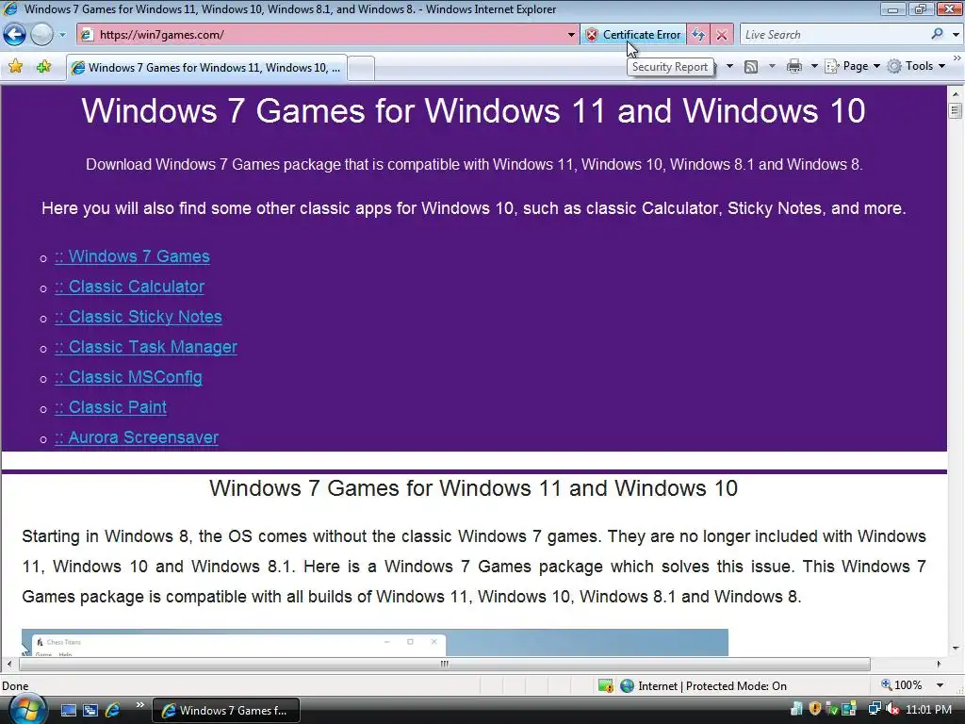The height and width of the screenshot is (724, 965).
Task: Open the search provider options dropdown
Action: pyautogui.click(x=956, y=35)
